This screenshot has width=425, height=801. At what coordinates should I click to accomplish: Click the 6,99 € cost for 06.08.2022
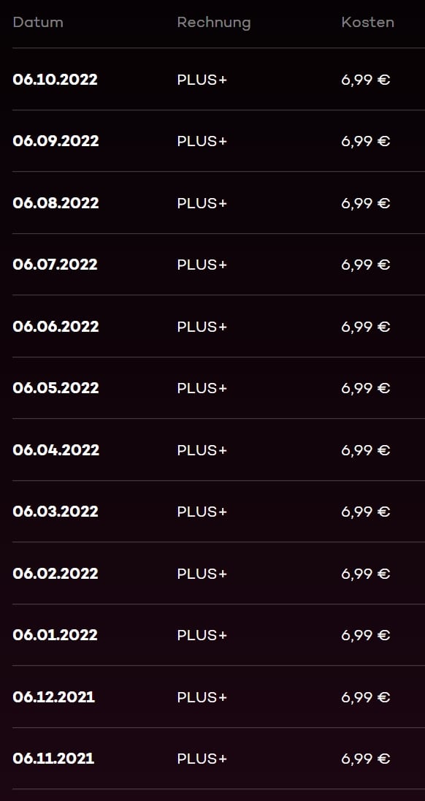(x=366, y=204)
